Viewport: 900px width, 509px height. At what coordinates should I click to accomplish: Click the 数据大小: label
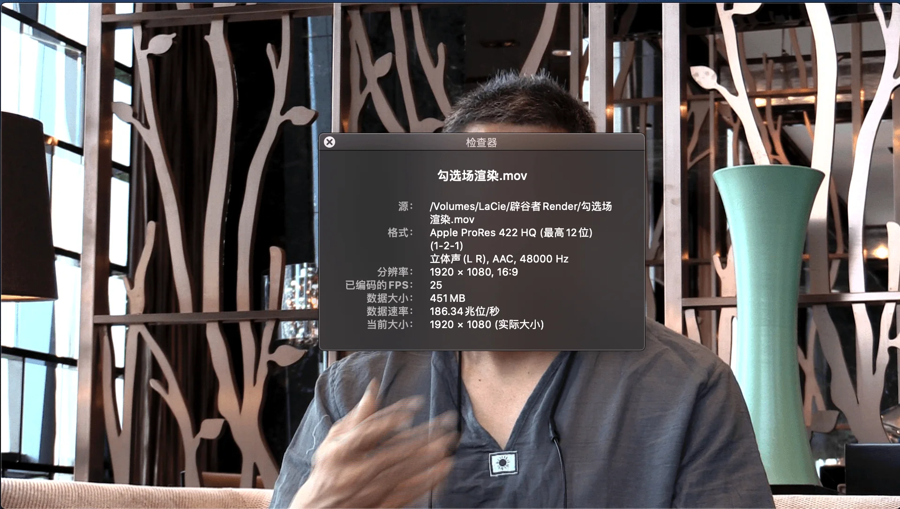[390, 298]
